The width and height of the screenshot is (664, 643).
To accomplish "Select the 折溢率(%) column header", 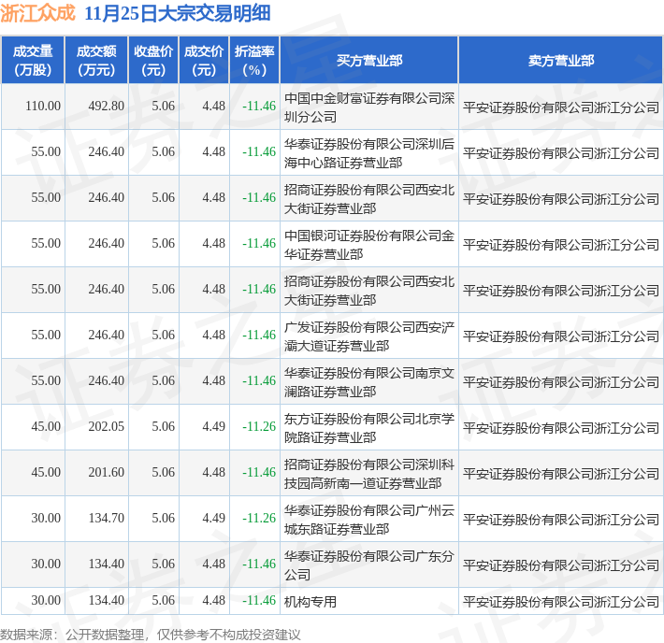I will pyautogui.click(x=254, y=60).
